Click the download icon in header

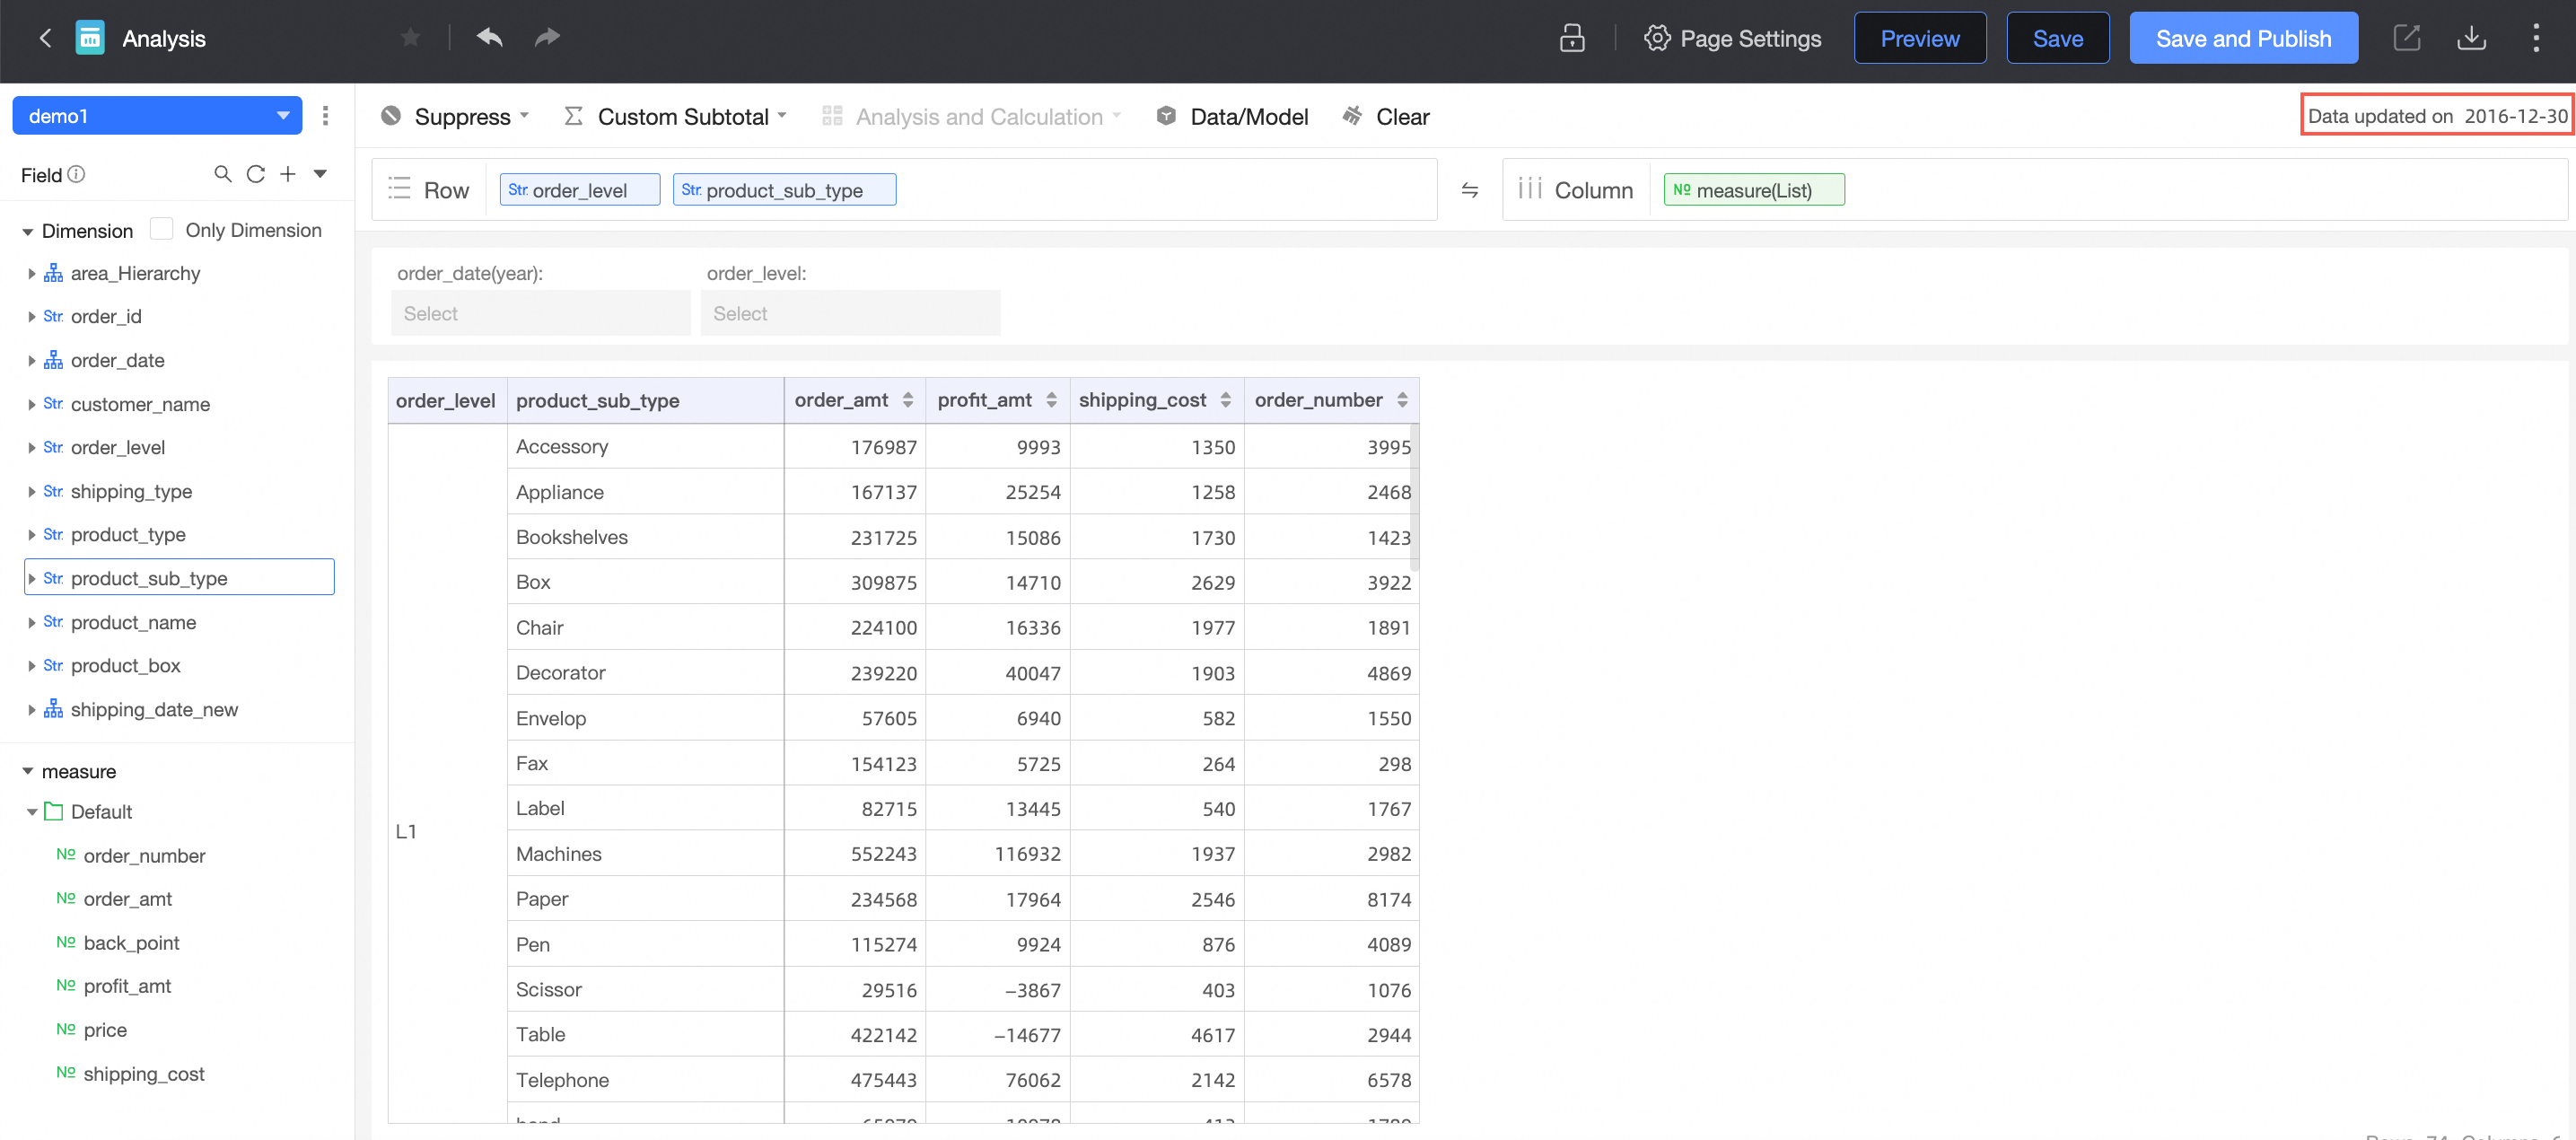(x=2471, y=38)
